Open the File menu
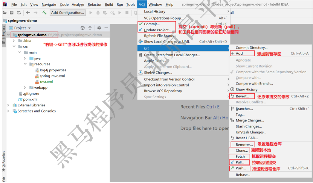The width and height of the screenshot is (313, 183). (x=14, y=5)
